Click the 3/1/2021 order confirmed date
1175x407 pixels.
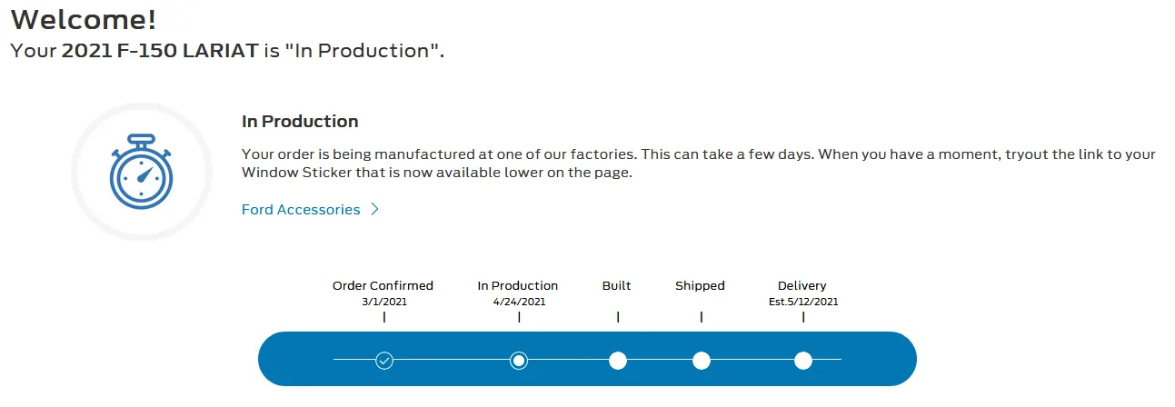383,302
